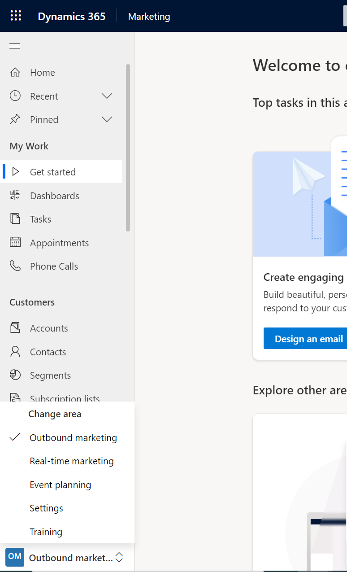Open the app launcher waffle icon

tap(16, 16)
